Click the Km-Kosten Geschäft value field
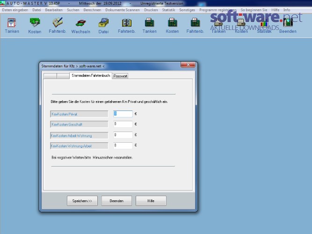The width and height of the screenshot is (312, 234). [123, 124]
